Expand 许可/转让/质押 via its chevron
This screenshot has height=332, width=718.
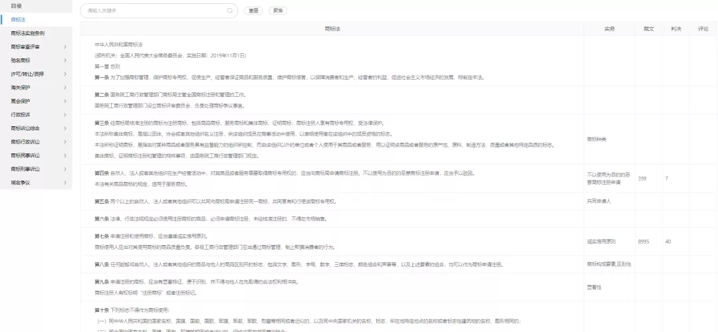65,74
